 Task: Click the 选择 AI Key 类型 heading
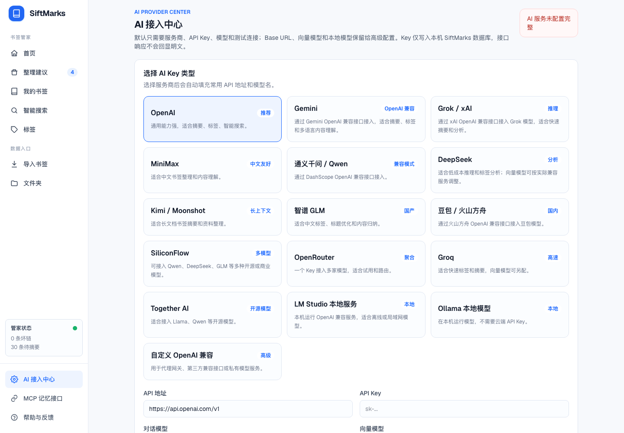click(169, 73)
